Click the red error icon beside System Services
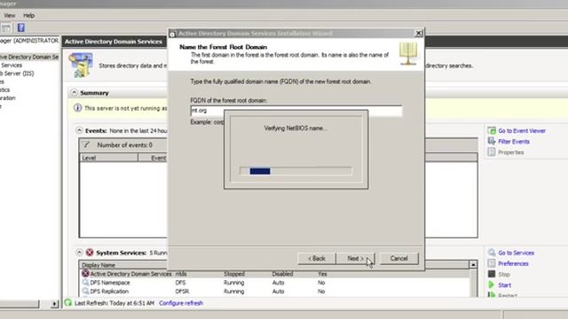 coord(90,253)
